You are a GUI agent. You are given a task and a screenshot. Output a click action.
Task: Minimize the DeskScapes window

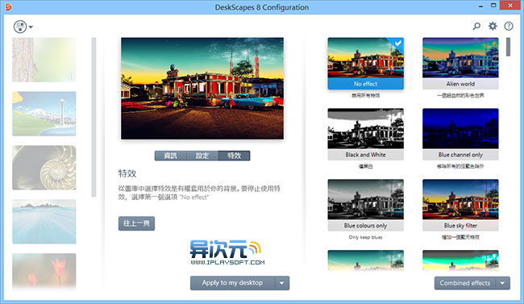tap(480, 6)
